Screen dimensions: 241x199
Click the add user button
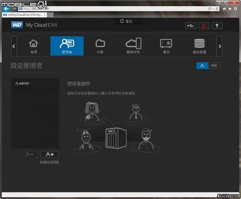point(50,154)
